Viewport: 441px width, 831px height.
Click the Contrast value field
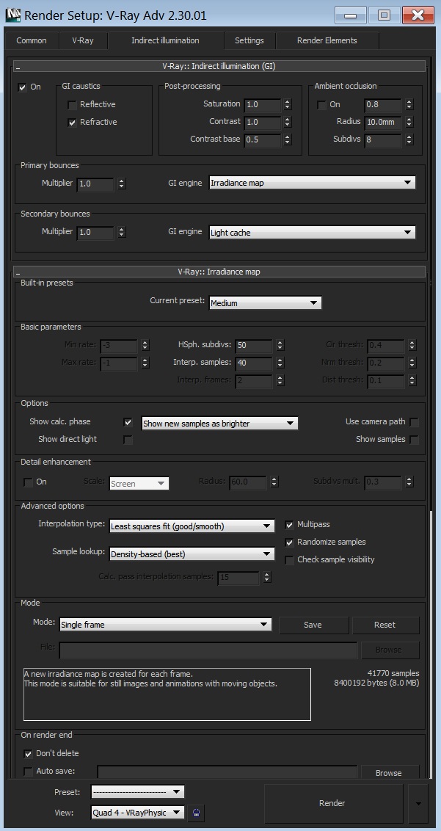tap(263, 123)
